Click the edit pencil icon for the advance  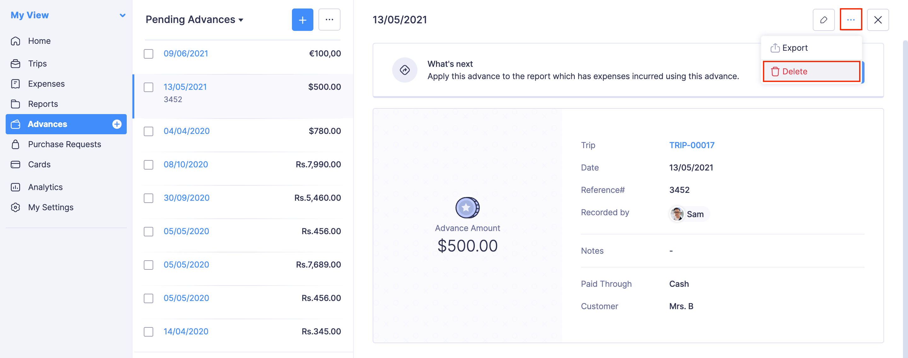[824, 20]
